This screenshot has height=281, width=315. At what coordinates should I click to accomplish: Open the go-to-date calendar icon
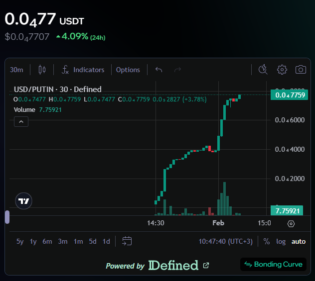[x=127, y=241]
